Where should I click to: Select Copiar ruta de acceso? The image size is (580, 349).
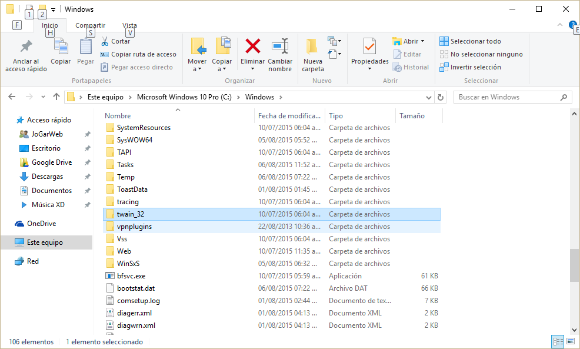pyautogui.click(x=138, y=54)
